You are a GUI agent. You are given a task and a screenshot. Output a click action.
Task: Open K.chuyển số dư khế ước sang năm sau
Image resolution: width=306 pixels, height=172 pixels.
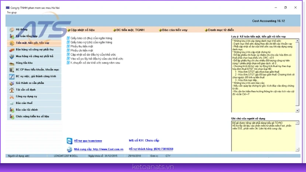(x=95, y=63)
